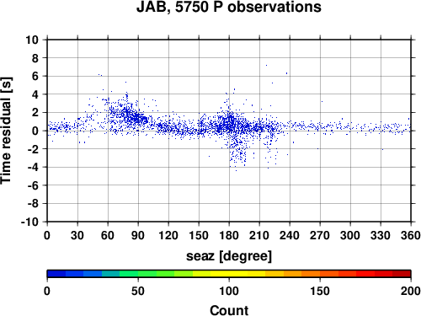The image size is (421, 316).
Task: Click the x-axis tick label 360
Action: tap(411, 235)
